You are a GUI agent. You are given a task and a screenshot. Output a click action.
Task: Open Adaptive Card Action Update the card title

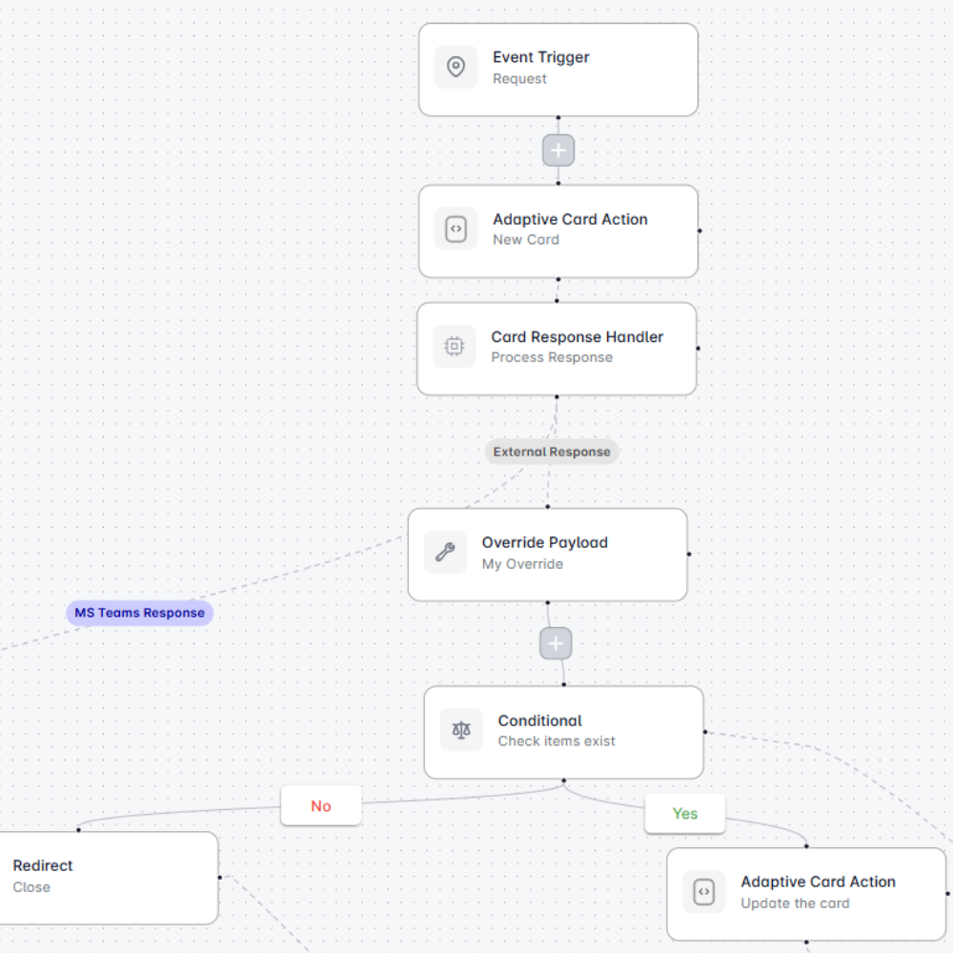pos(818,882)
